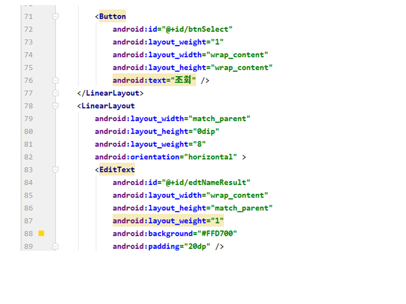Place cursor in the "@+id/btnSelect" value
The height and width of the screenshot is (304, 406).
pyautogui.click(x=198, y=29)
